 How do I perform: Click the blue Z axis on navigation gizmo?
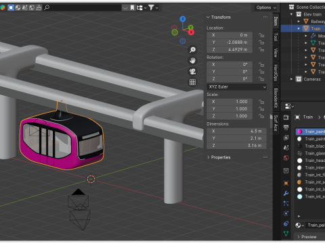183,19
